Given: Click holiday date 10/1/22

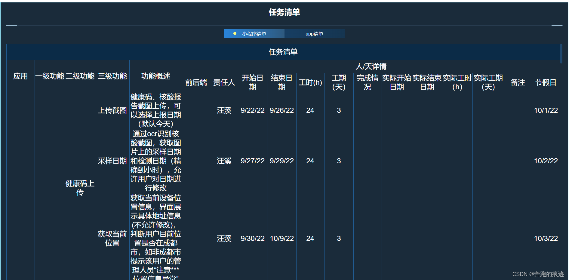Looking at the screenshot, I should (x=546, y=110).
